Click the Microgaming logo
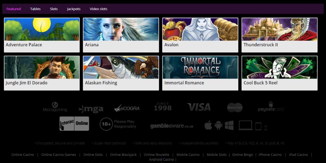Viewport: 326px width, 163px height. click(x=55, y=107)
